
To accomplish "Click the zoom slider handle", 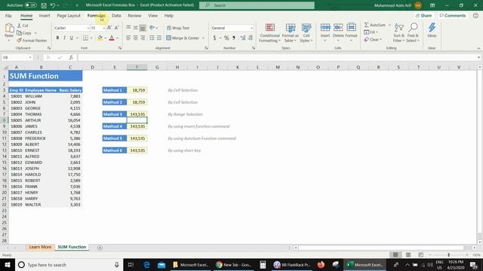I will (x=449, y=255).
